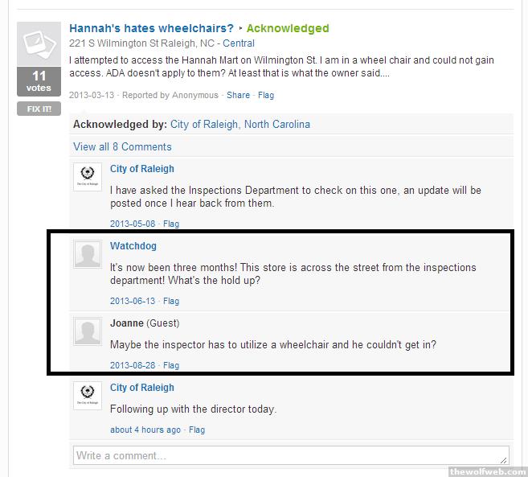
Task: Expand View all 8 Comments
Action: (x=122, y=146)
